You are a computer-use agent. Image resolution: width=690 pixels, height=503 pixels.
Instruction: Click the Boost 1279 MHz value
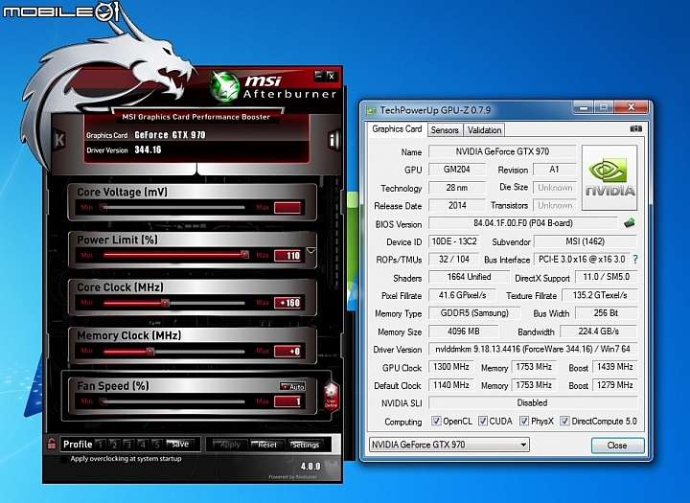point(614,385)
